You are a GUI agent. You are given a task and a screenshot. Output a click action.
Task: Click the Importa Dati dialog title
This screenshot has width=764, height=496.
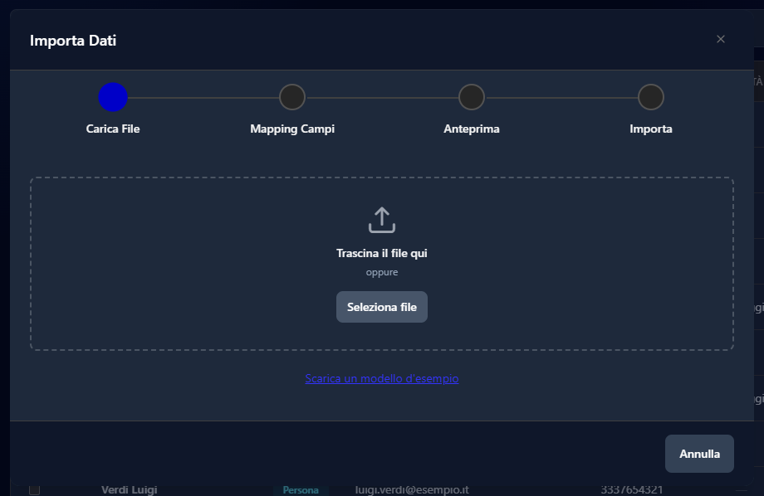(73, 41)
